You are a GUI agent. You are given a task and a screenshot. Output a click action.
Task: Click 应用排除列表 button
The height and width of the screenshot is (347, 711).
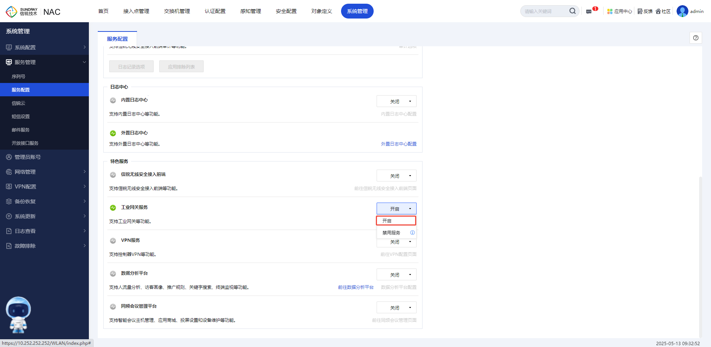point(181,66)
